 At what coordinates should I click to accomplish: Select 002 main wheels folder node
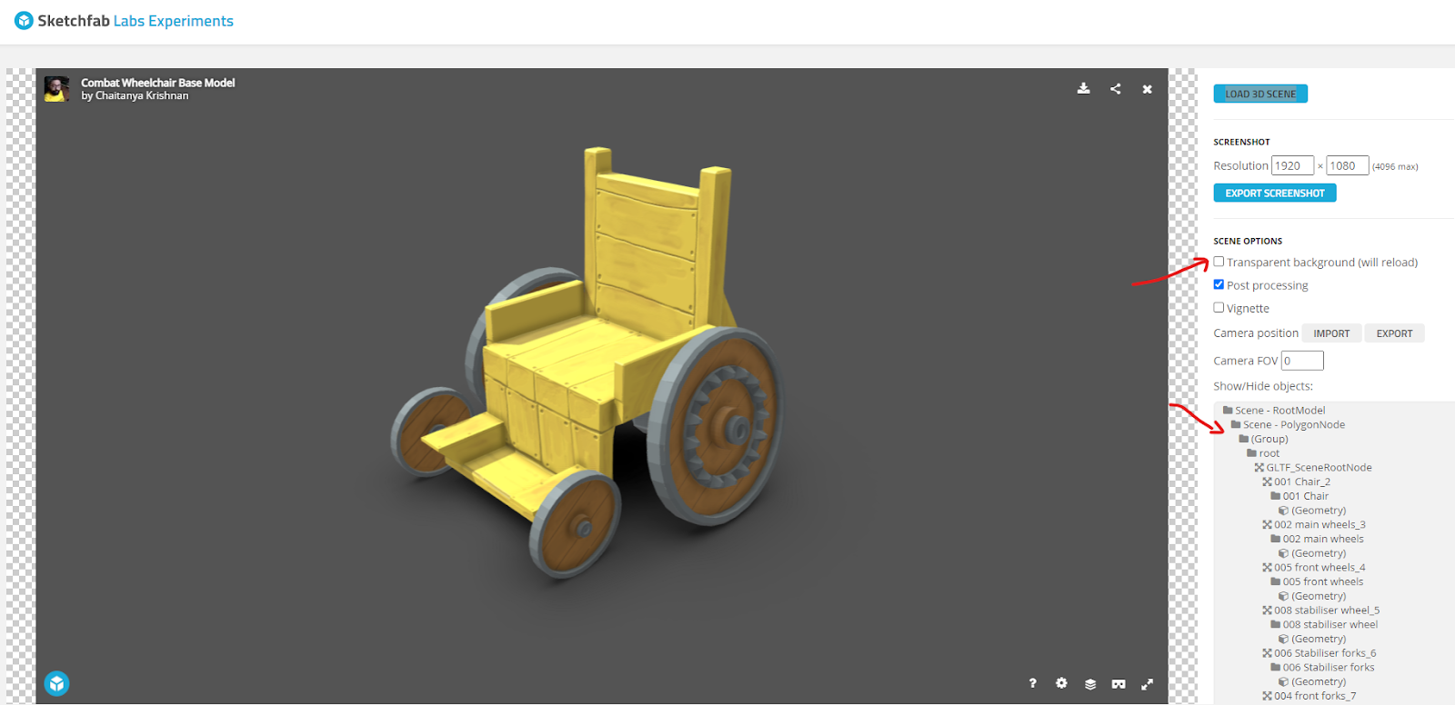point(1317,539)
